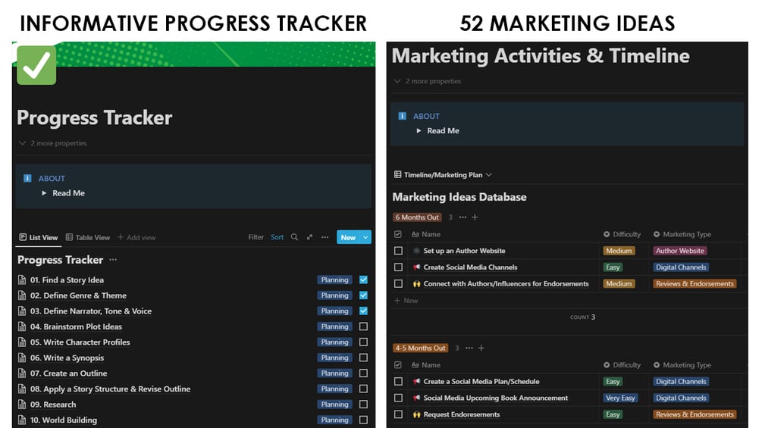
Task: Click the Filter button
Action: tap(256, 237)
